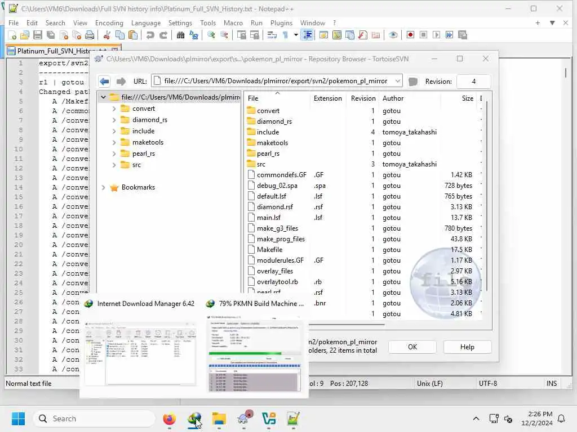Viewport: 577px width, 432px height.
Task: Click Help in the Repository Browser
Action: [467, 346]
